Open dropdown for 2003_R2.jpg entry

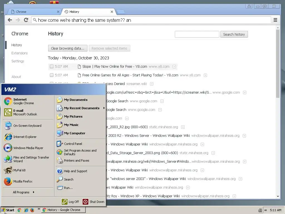coord(183,127)
